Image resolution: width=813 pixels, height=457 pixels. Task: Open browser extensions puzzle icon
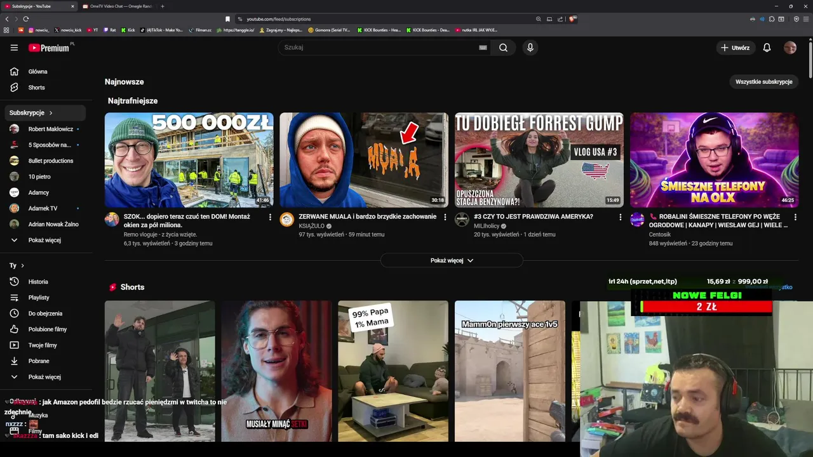pyautogui.click(x=772, y=19)
